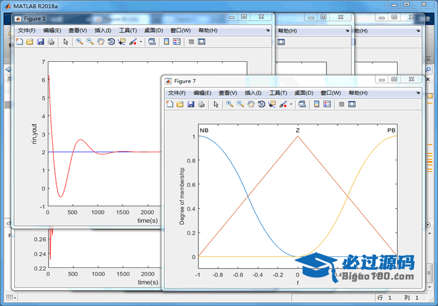
Task: Click Link Plot icon in Figure 1 toolbar
Action: pos(152,42)
